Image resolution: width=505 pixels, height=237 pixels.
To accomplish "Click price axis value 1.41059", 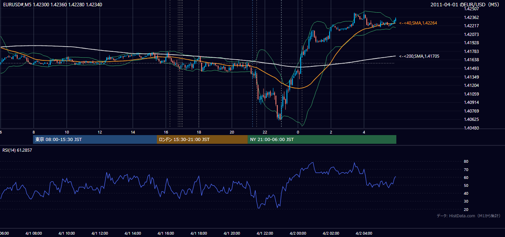I will pyautogui.click(x=471, y=94).
